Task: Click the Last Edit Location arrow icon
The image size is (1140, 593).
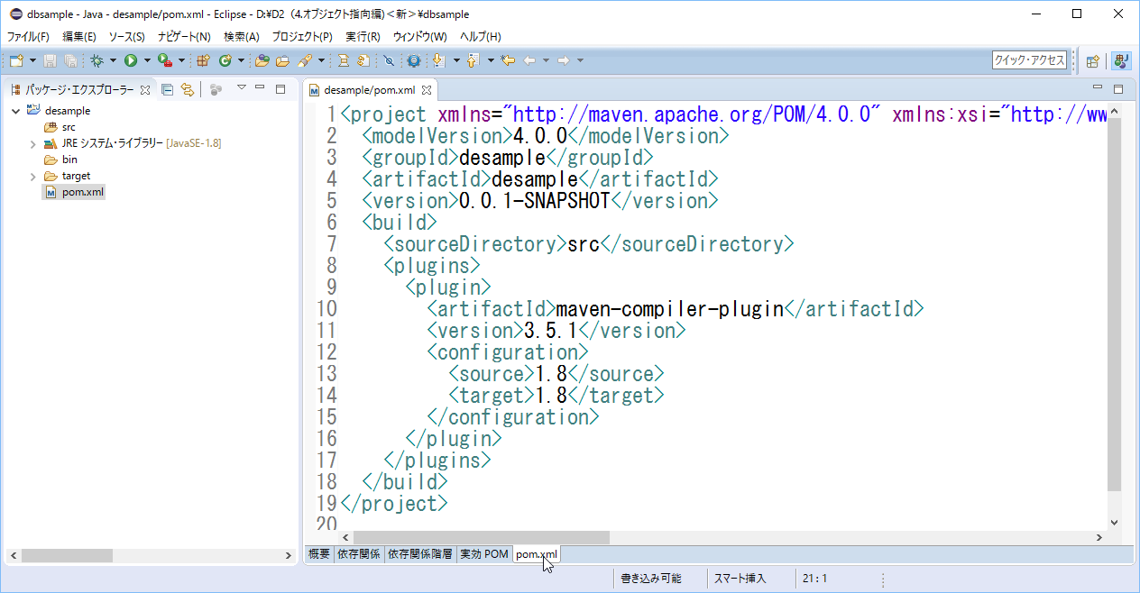Action: click(x=508, y=60)
